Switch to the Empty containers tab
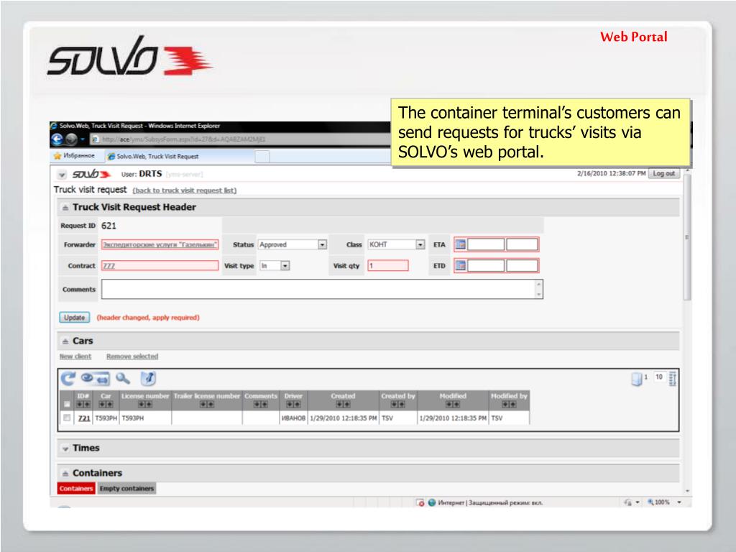The width and height of the screenshot is (736, 552). [126, 488]
